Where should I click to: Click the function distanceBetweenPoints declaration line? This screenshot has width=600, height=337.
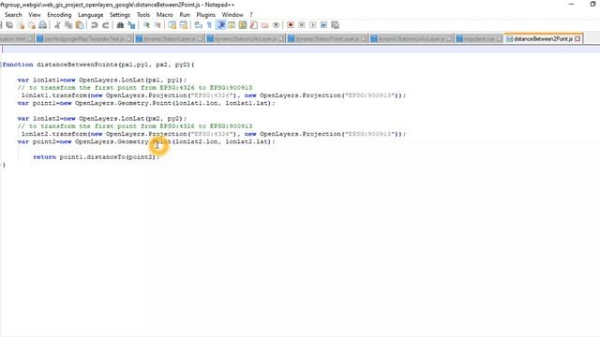[x=98, y=65]
